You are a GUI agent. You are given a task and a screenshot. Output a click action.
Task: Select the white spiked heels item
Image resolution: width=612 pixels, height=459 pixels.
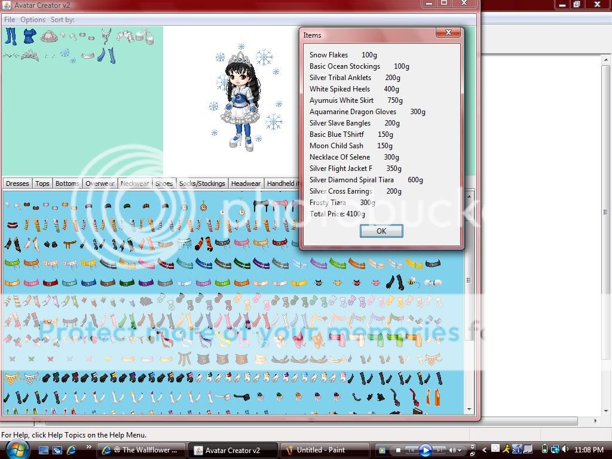(x=144, y=37)
